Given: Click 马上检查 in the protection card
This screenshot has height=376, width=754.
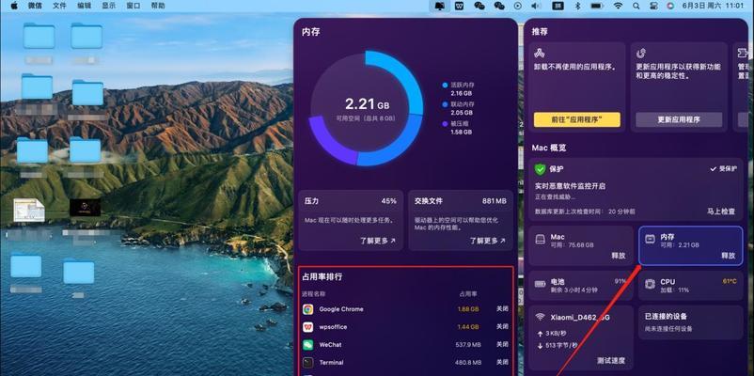Looking at the screenshot, I should (721, 211).
